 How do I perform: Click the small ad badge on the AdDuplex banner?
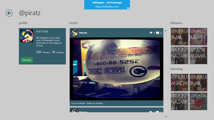point(128,8)
